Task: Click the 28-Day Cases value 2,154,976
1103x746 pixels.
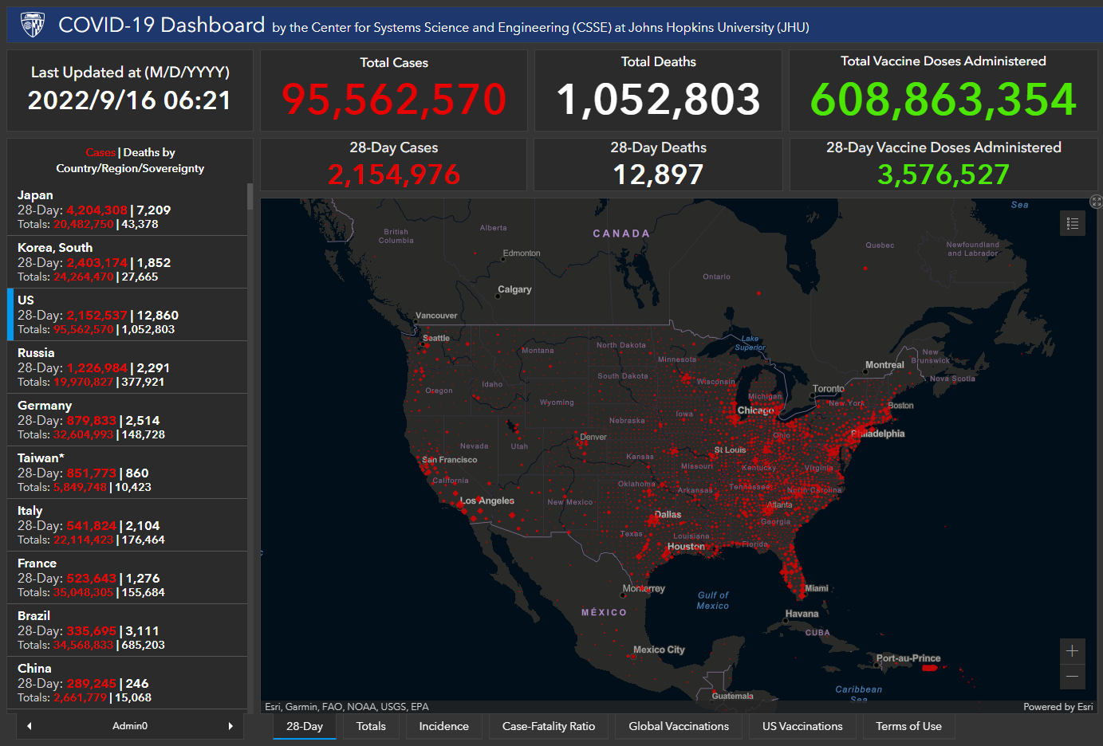Action: [394, 175]
